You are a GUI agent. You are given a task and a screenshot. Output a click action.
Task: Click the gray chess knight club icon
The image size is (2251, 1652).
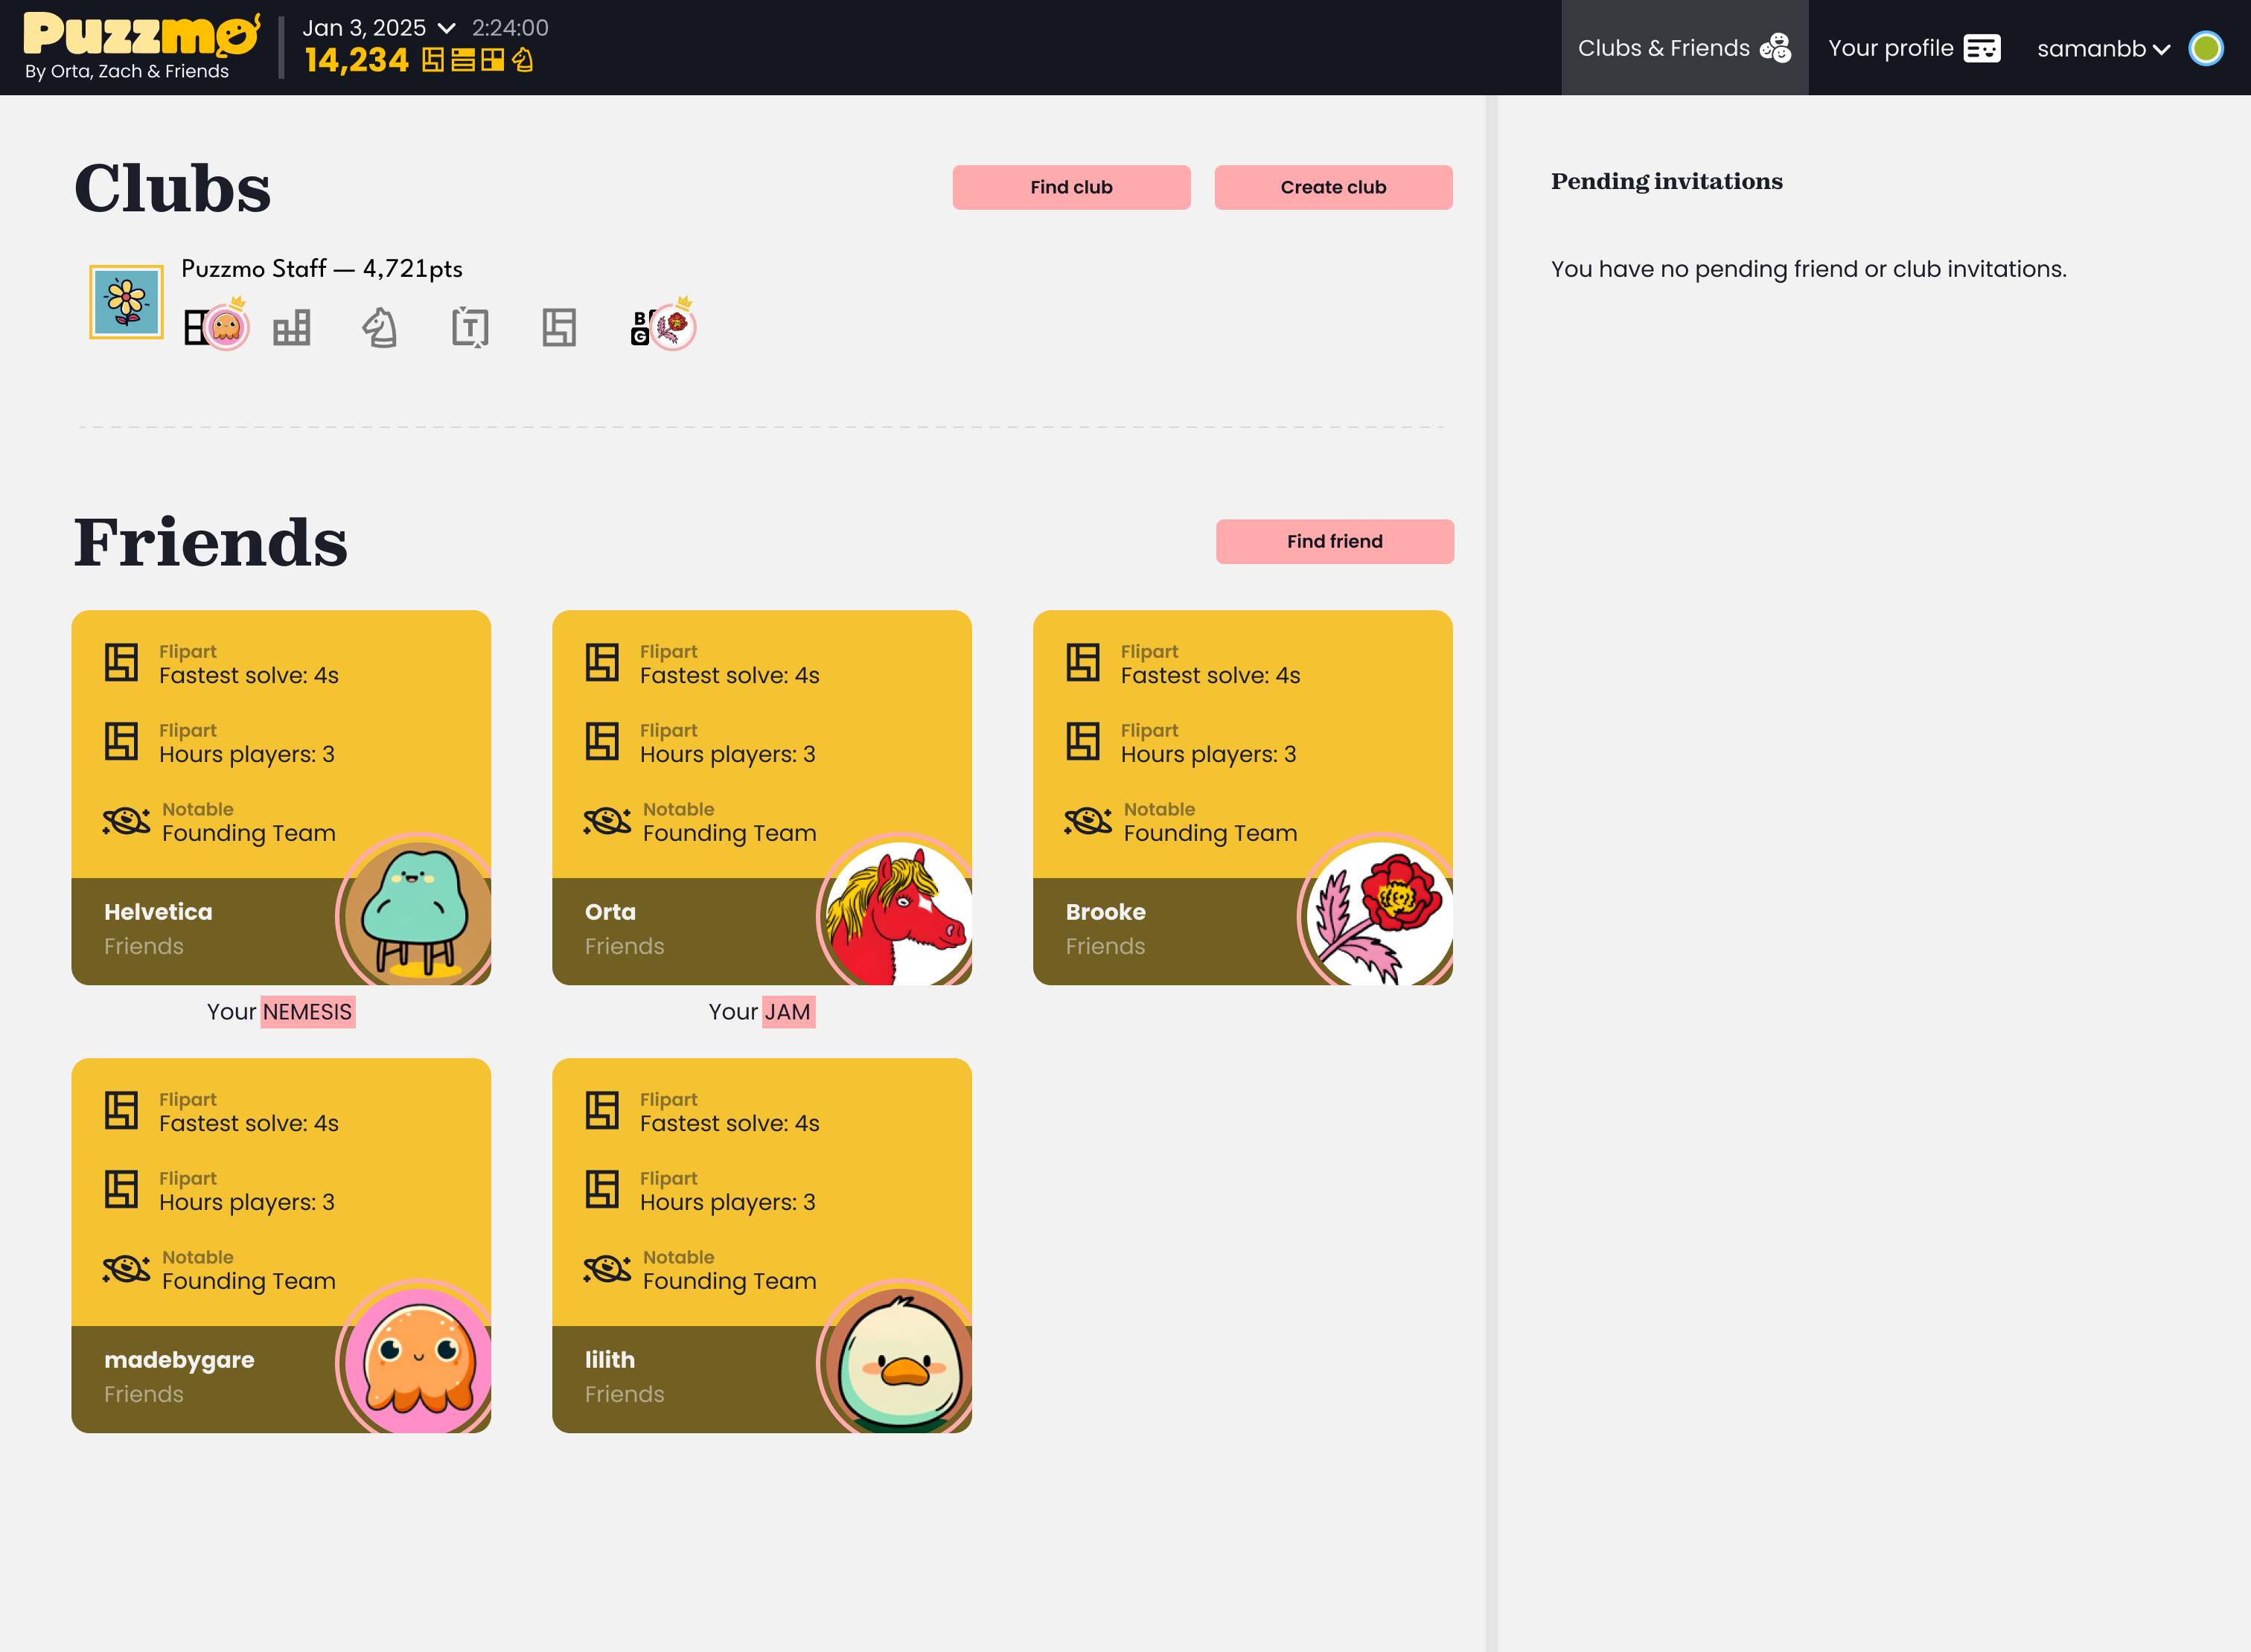[x=380, y=328]
